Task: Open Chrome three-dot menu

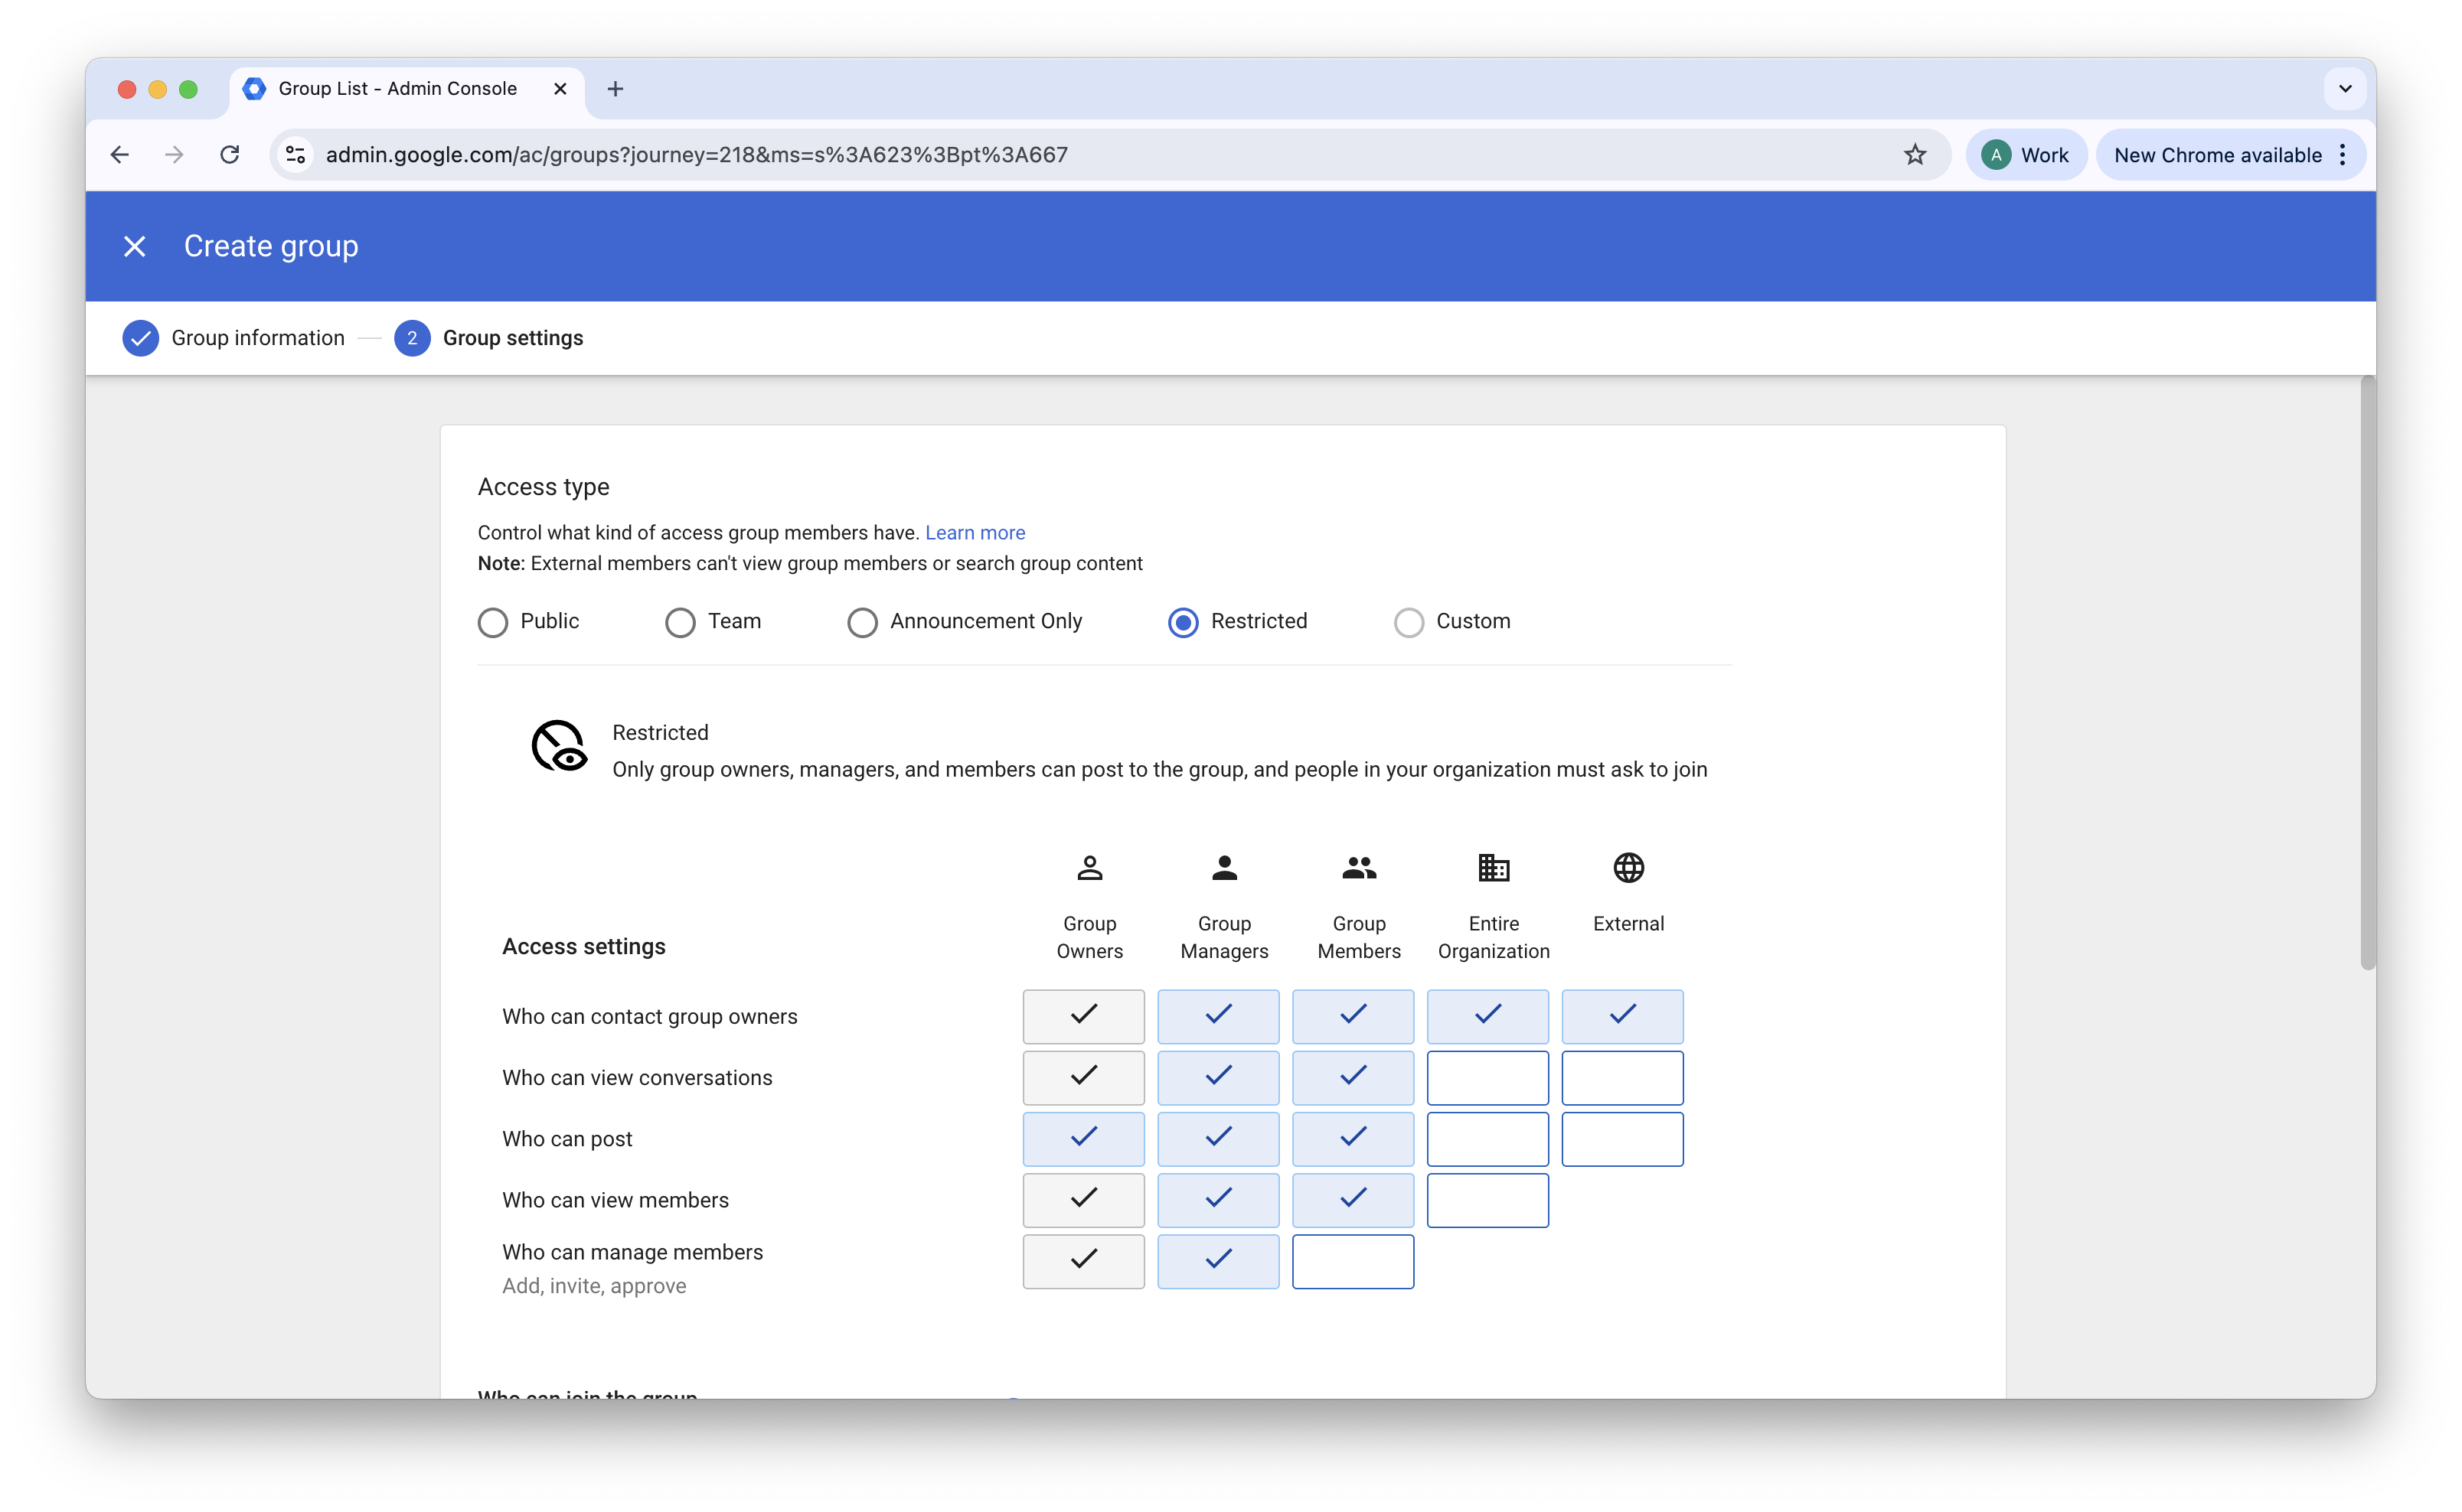Action: (x=2342, y=155)
